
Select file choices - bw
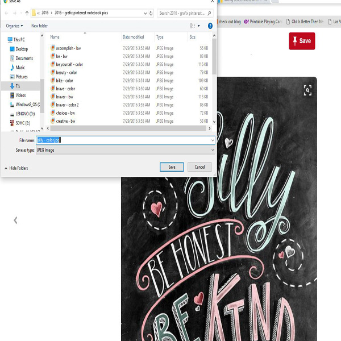pyautogui.click(x=65, y=113)
